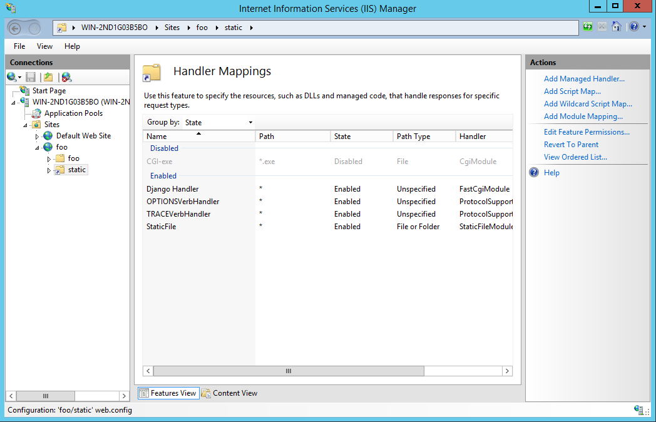
Task: Select the TRACEVerbHandler row
Action: pyautogui.click(x=327, y=214)
